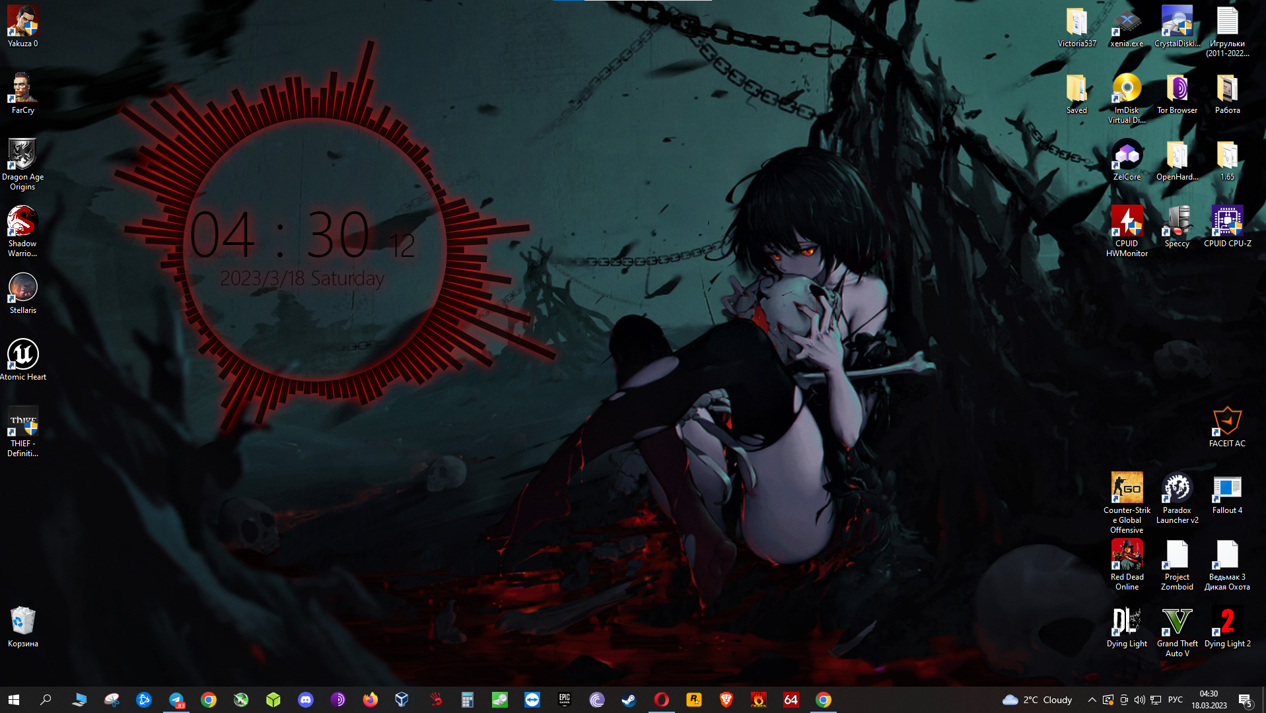Select the Ведьмак 3 Дикая Охота shortcut
1266x713 pixels.
point(1227,565)
